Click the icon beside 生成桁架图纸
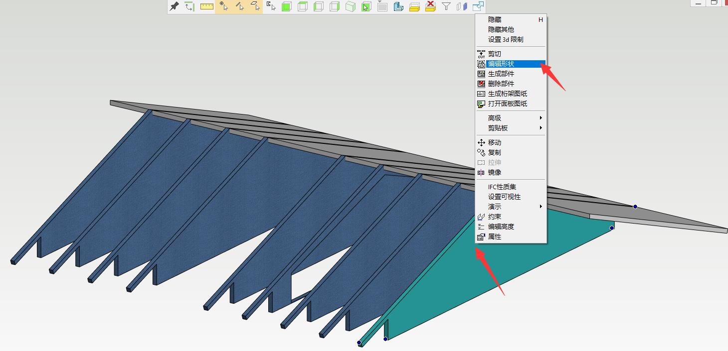Screen dimensions: 728x351 tap(481, 94)
